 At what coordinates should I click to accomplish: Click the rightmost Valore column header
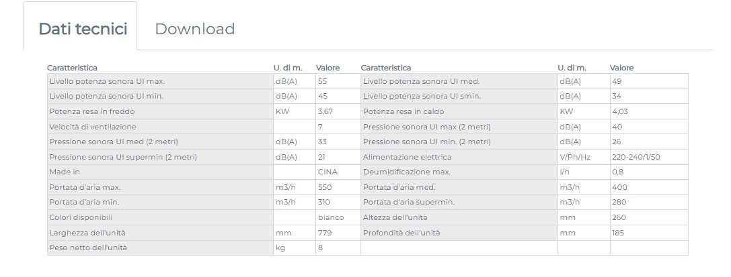[622, 68]
